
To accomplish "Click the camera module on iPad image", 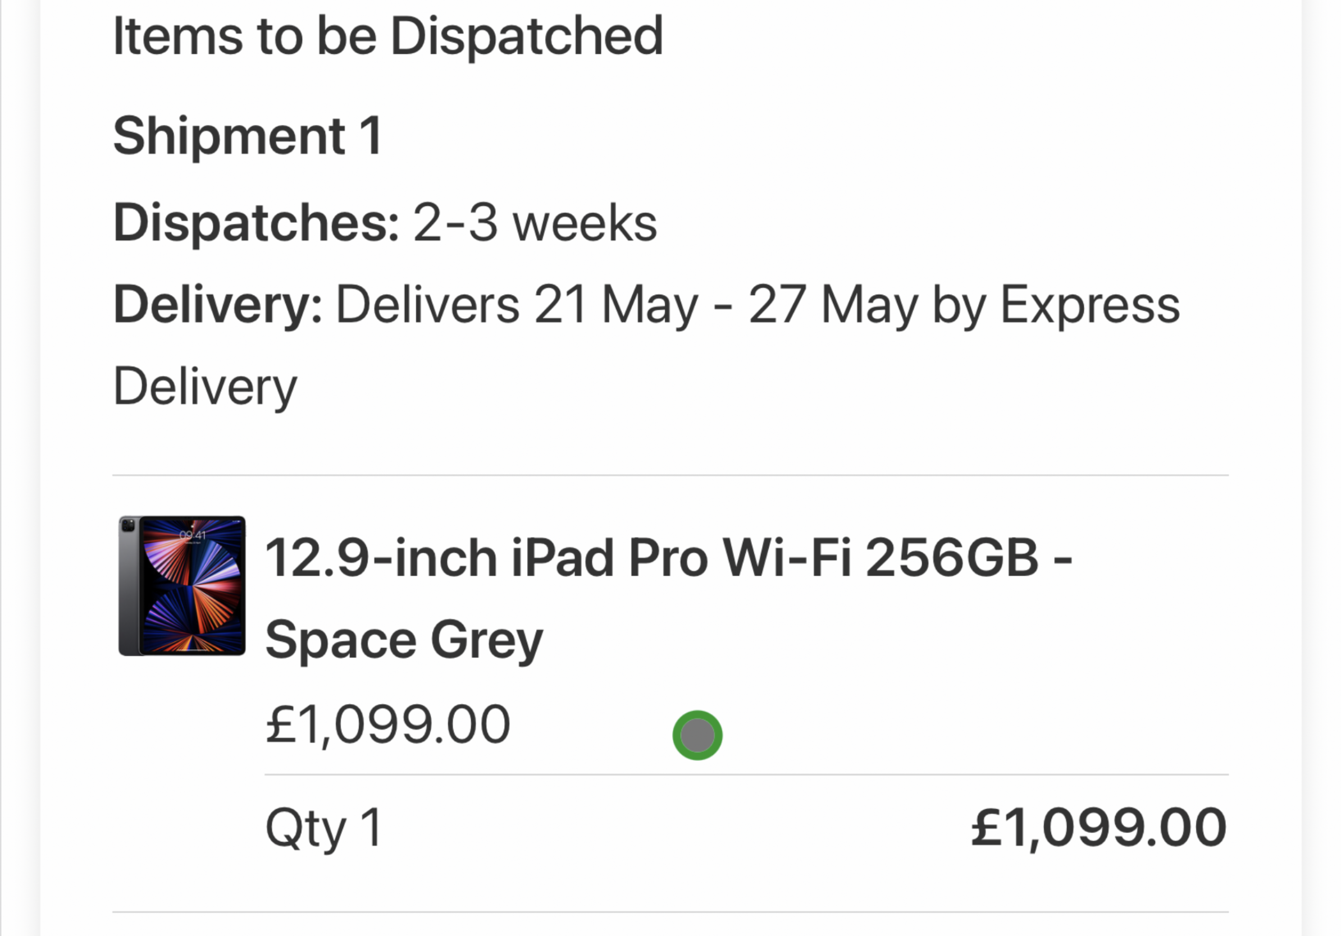I will pyautogui.click(x=128, y=526).
